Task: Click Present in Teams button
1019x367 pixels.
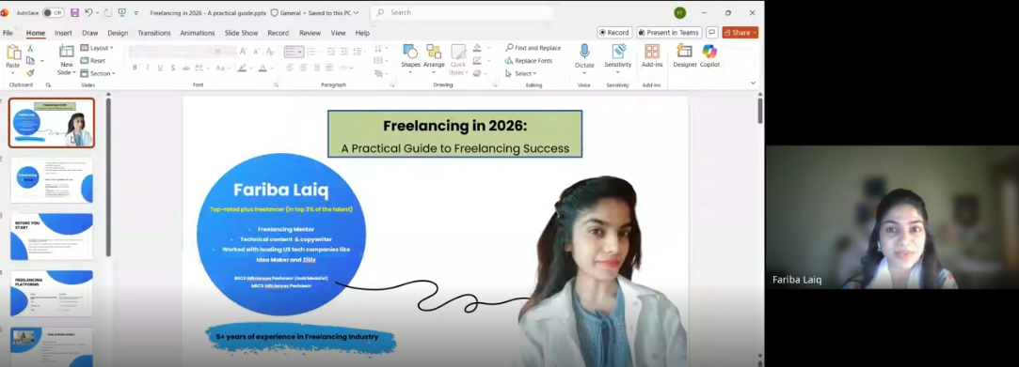Action: [x=669, y=33]
